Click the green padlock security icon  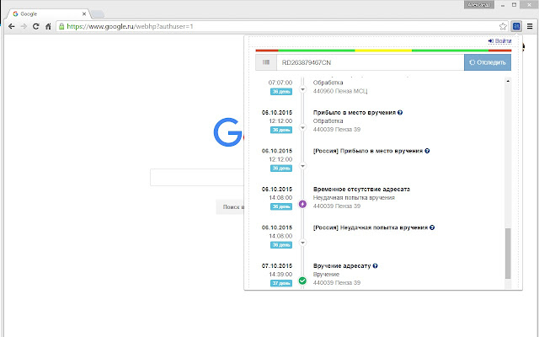point(61,26)
